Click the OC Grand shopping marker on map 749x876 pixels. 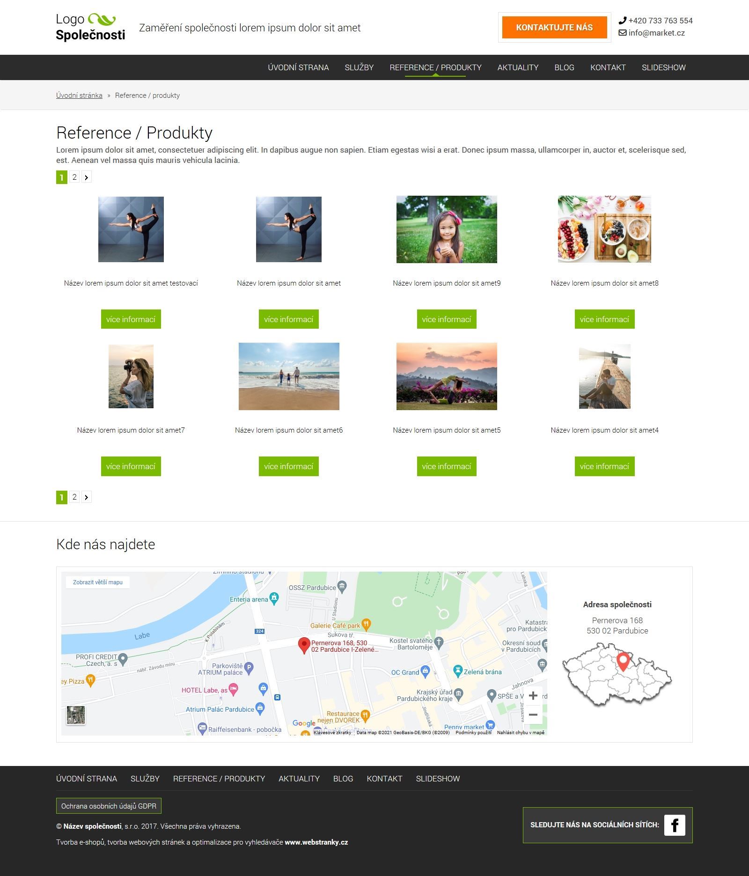[425, 671]
